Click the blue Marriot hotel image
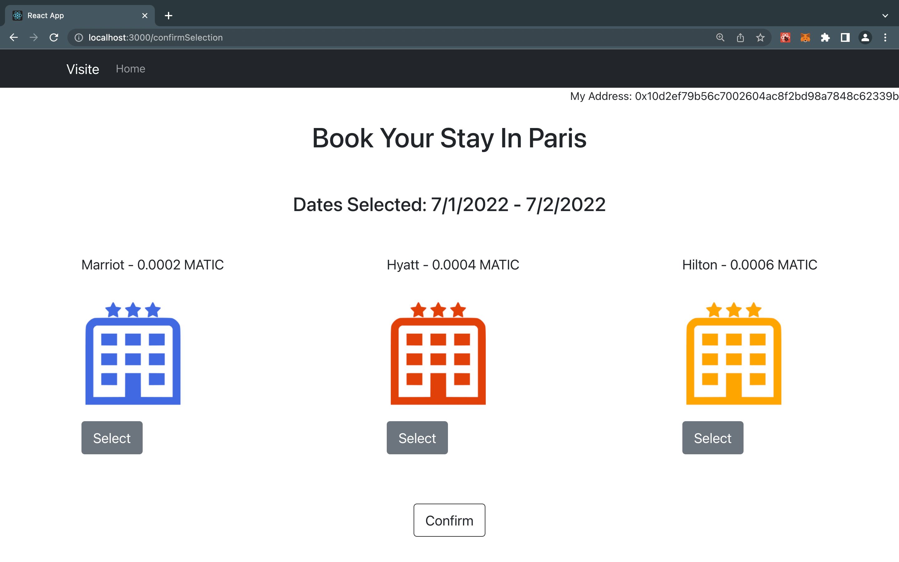899x562 pixels. pos(133,353)
